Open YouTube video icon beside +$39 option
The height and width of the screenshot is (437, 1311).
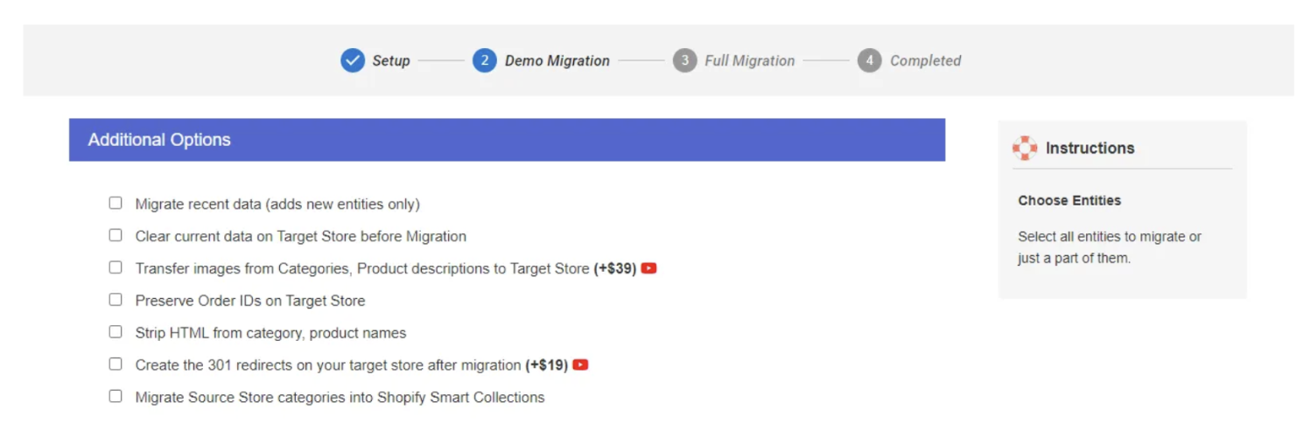(x=648, y=268)
